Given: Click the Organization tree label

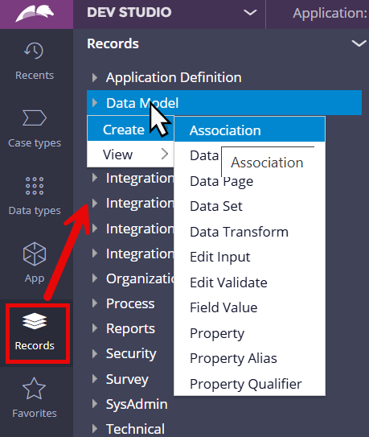Looking at the screenshot, I should point(140,278).
